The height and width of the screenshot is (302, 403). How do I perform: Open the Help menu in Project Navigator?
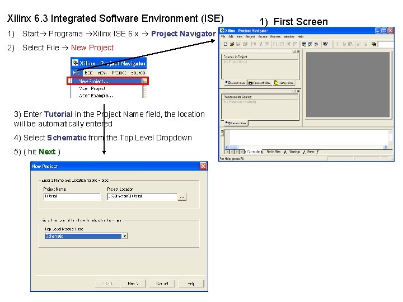[x=301, y=37]
